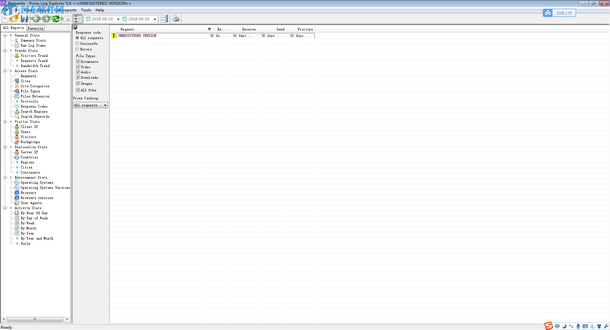The height and width of the screenshot is (330, 610).
Task: Print the report using the printer icon
Action: (176, 19)
